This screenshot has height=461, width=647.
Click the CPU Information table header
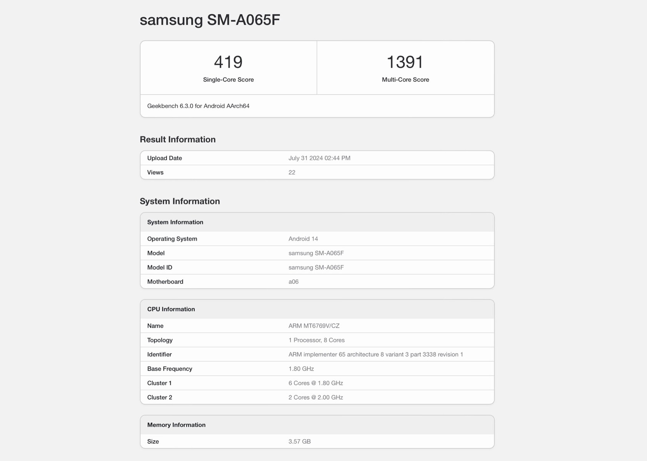[171, 309]
